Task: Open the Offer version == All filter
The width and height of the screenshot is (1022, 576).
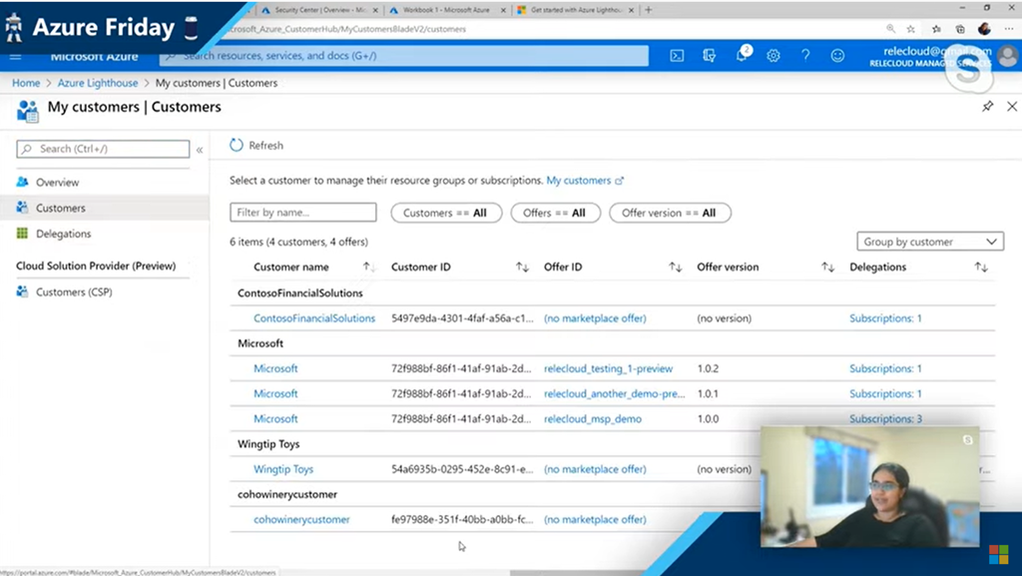Action: click(670, 213)
